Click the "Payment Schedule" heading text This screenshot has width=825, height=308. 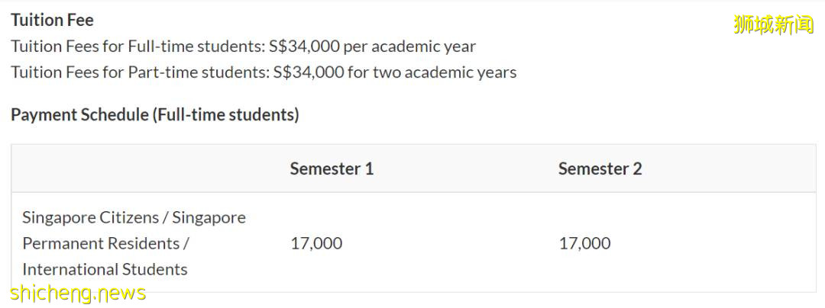(x=79, y=115)
